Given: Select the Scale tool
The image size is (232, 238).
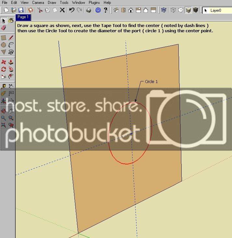Looking at the screenshot, I should 4,77.
